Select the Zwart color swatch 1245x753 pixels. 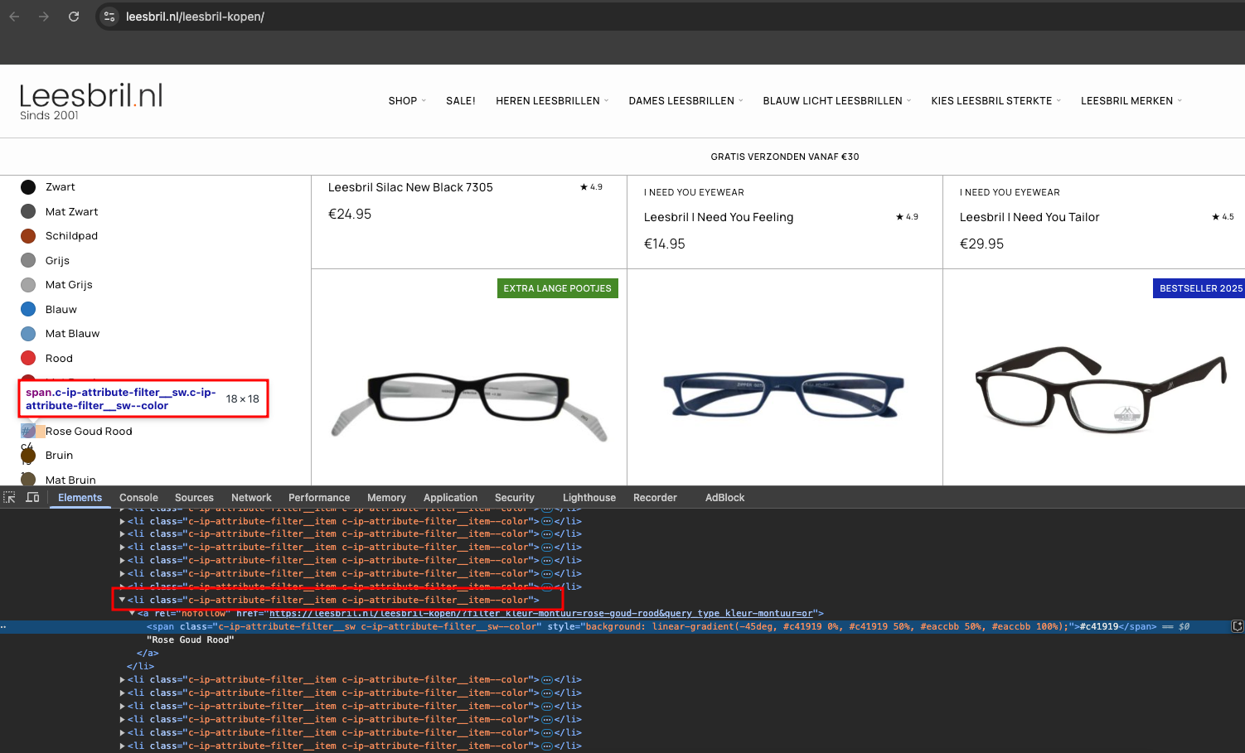28,187
